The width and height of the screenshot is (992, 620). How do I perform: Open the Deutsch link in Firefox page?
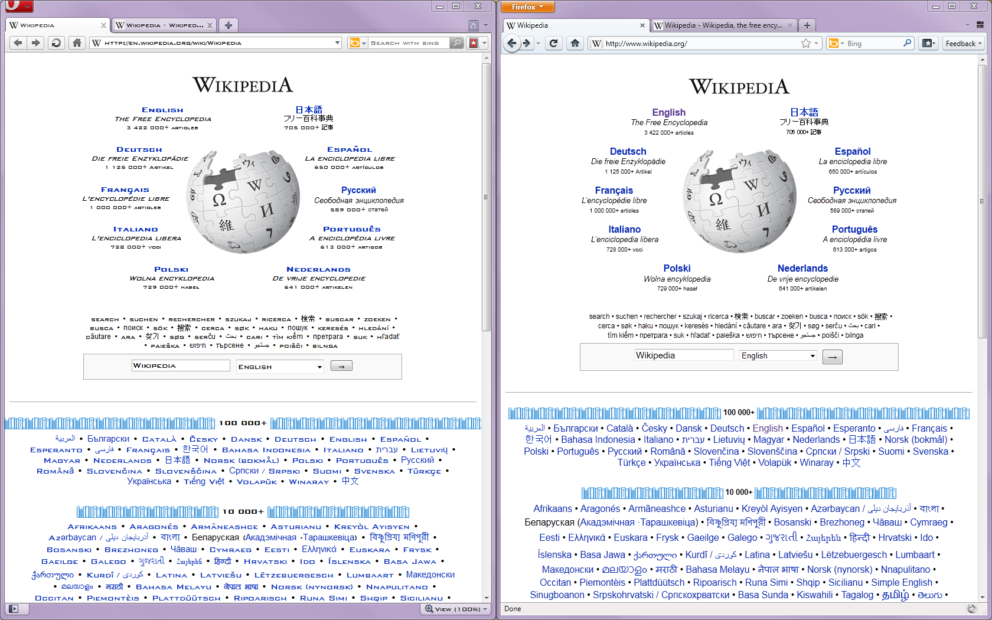[x=628, y=151]
